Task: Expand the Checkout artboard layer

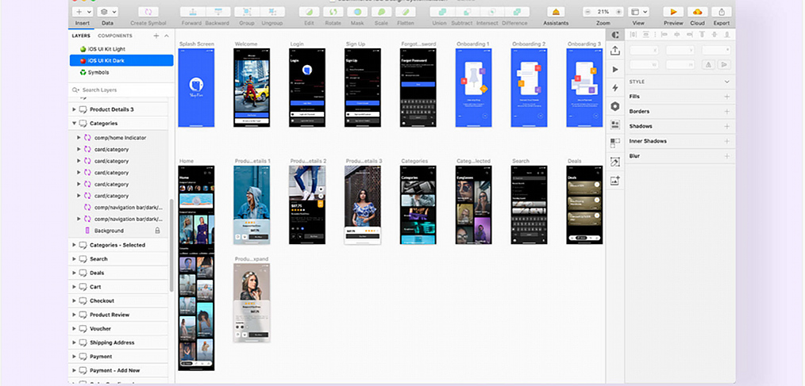Action: tap(75, 301)
